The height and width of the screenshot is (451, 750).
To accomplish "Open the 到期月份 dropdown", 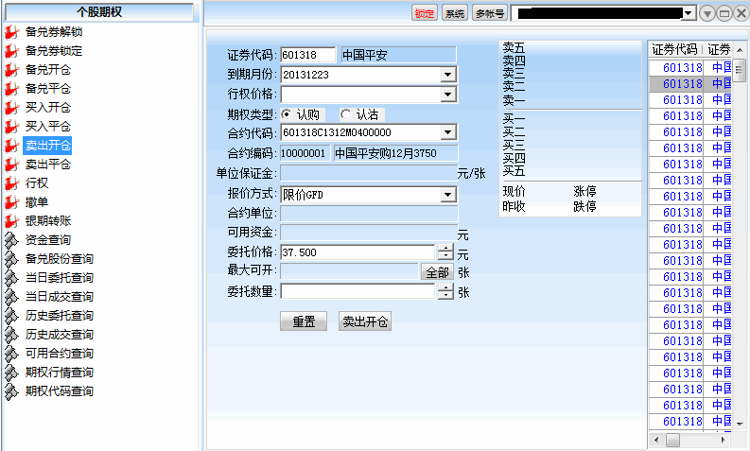I will coord(447,75).
